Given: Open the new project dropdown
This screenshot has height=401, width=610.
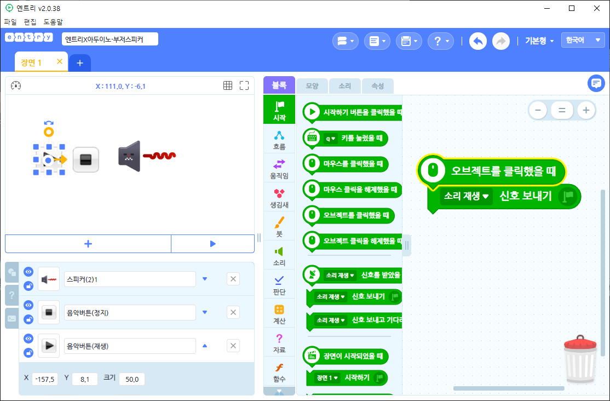Looking at the screenshot, I should click(x=346, y=41).
